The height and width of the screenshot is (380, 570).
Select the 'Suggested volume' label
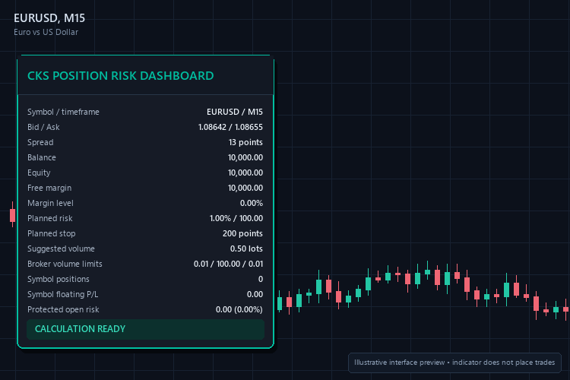tap(61, 249)
